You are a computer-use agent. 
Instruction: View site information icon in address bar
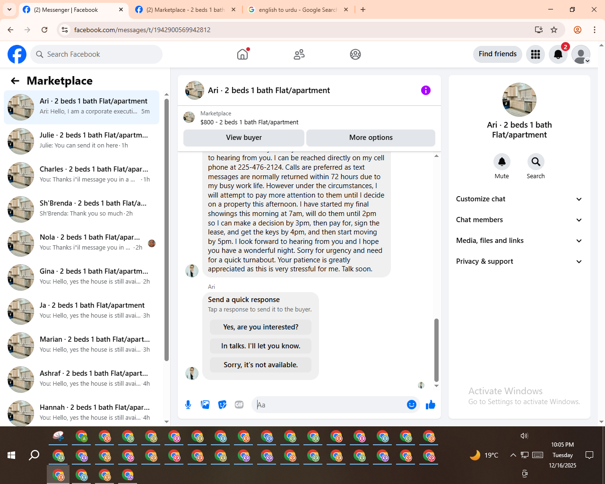(65, 30)
